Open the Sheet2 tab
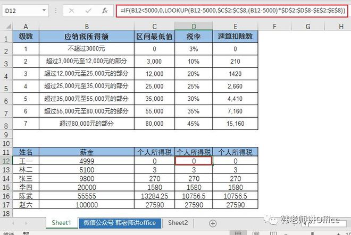 click(x=178, y=223)
